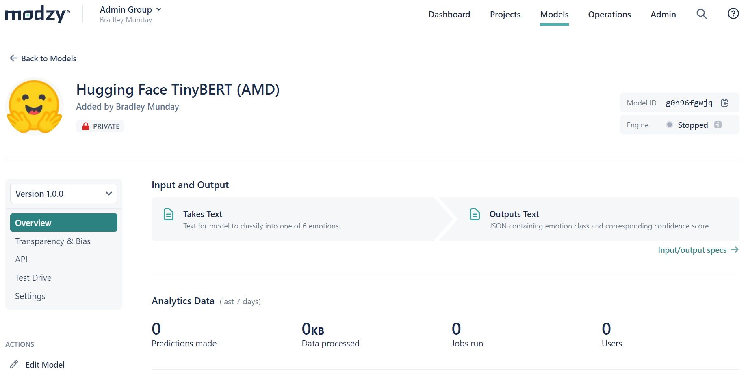Open the Test Drive section
The height and width of the screenshot is (372, 748).
pyautogui.click(x=33, y=278)
